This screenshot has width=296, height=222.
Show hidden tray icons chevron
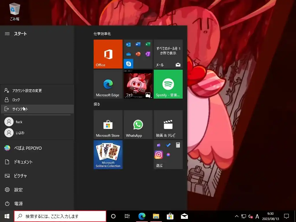(x=236, y=216)
